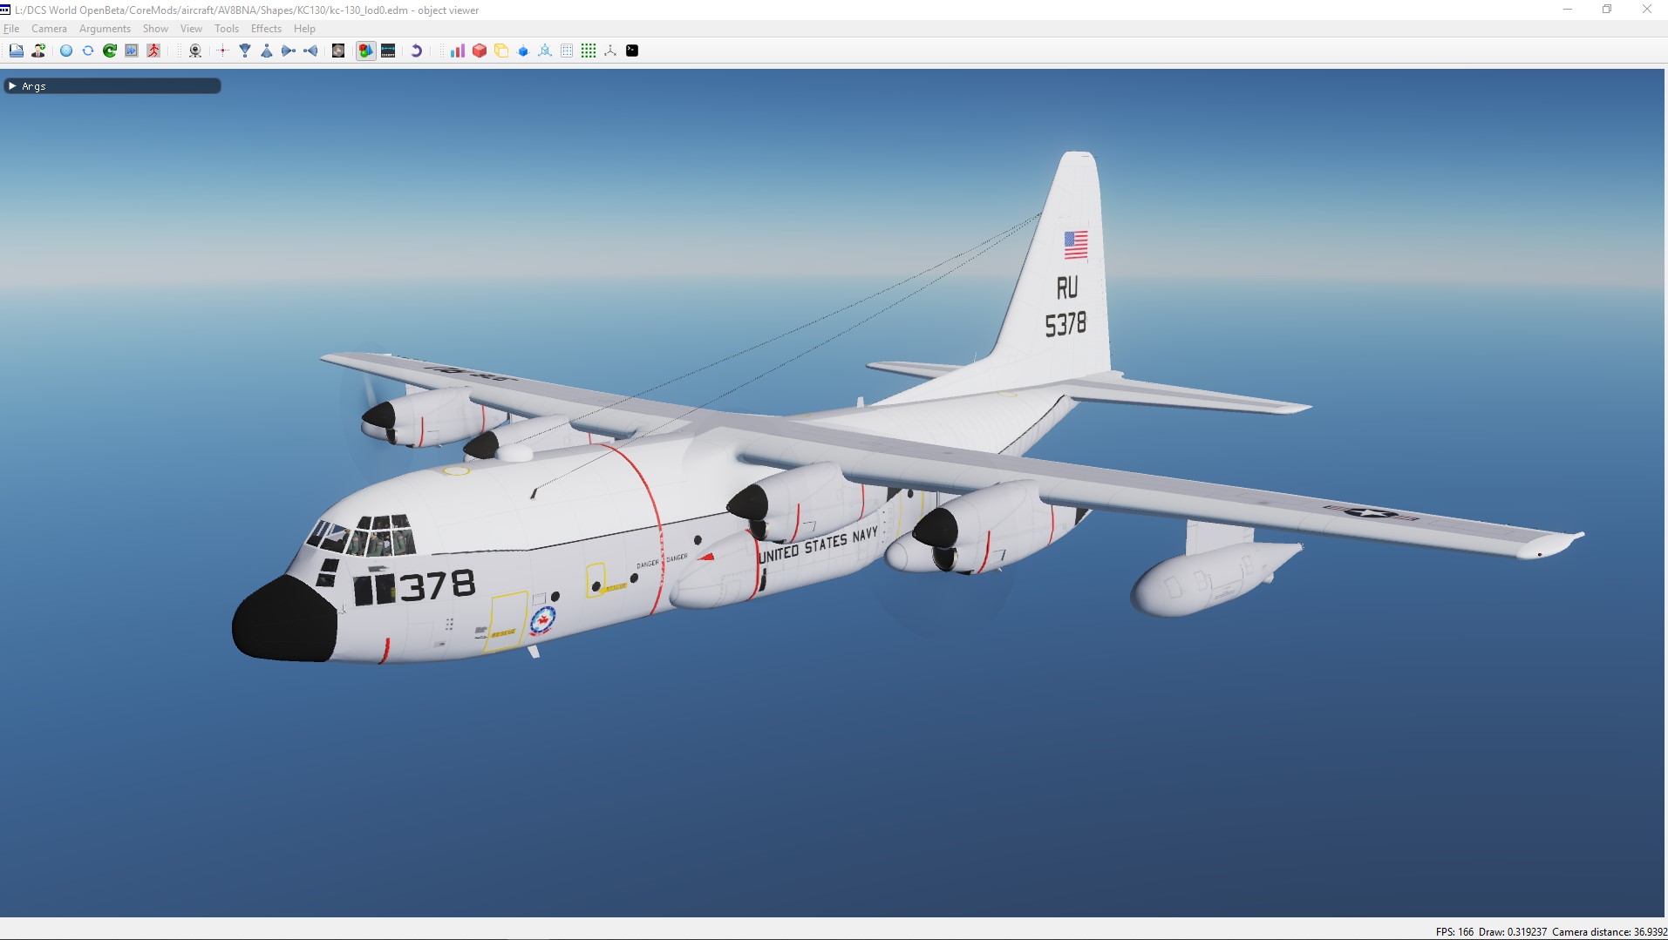Image resolution: width=1668 pixels, height=940 pixels.
Task: Click the green reload model icon
Action: (x=110, y=51)
